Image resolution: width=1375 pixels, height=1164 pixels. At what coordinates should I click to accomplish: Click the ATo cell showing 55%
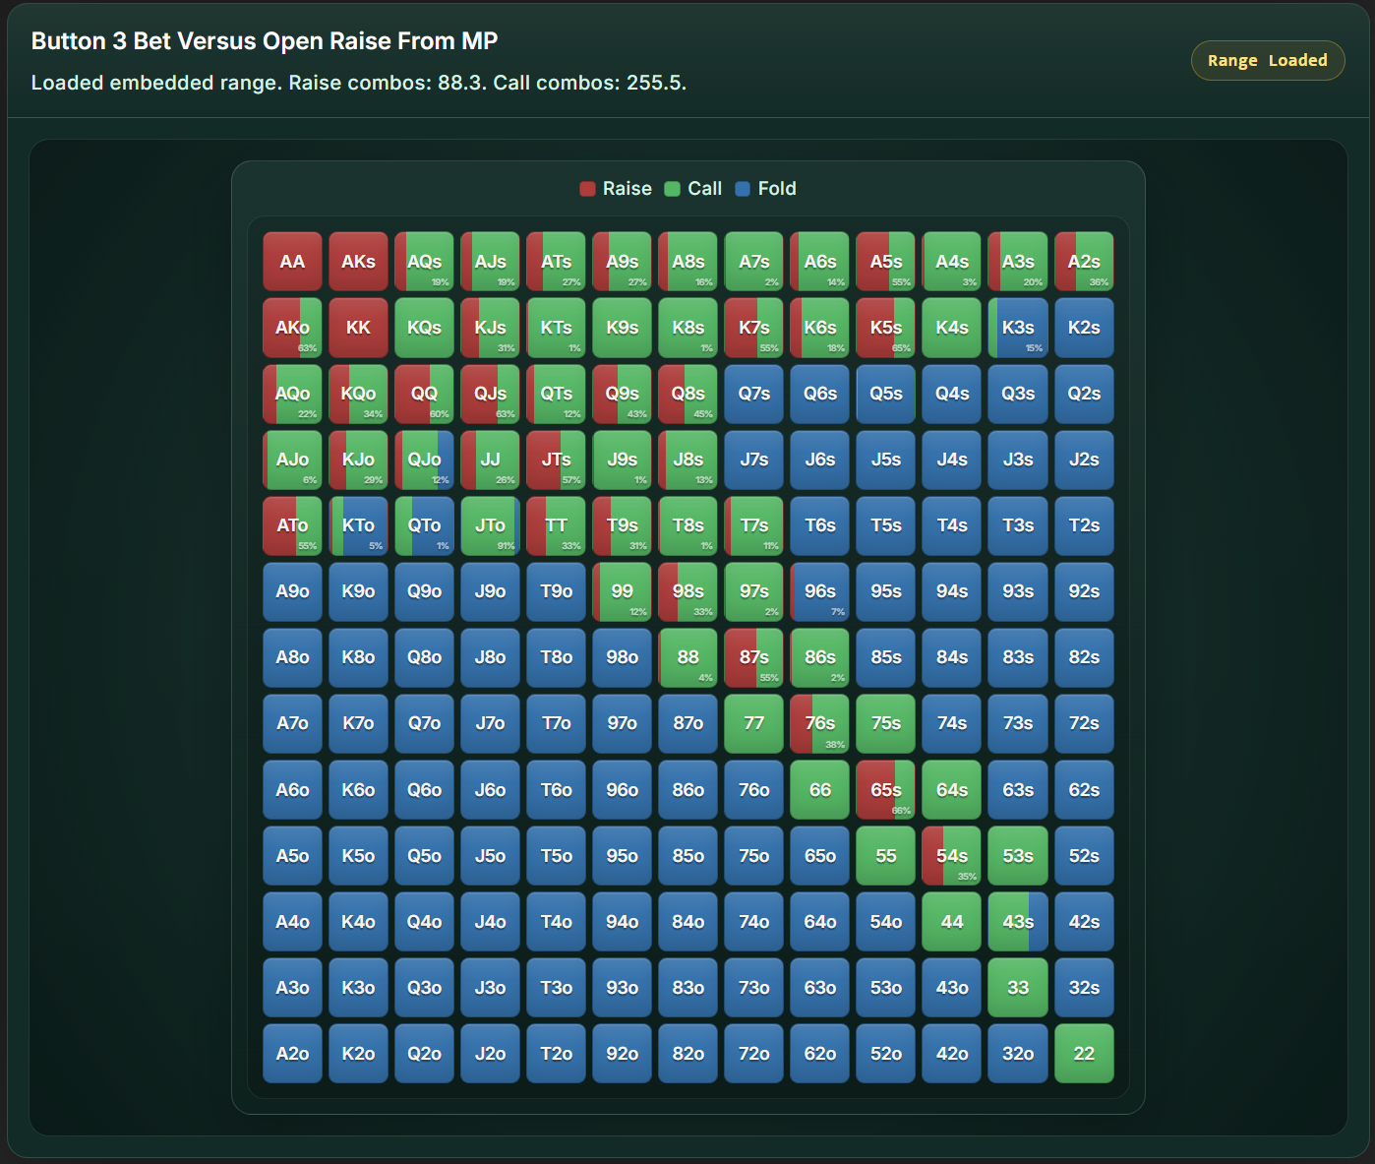(292, 525)
